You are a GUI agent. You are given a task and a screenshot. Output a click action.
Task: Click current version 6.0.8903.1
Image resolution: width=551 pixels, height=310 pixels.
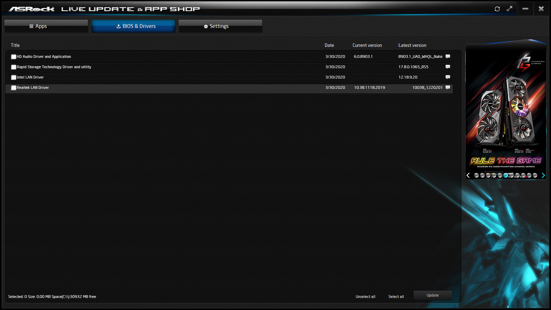point(363,56)
